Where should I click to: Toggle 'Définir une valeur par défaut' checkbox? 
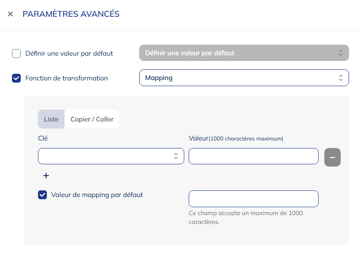tap(16, 53)
